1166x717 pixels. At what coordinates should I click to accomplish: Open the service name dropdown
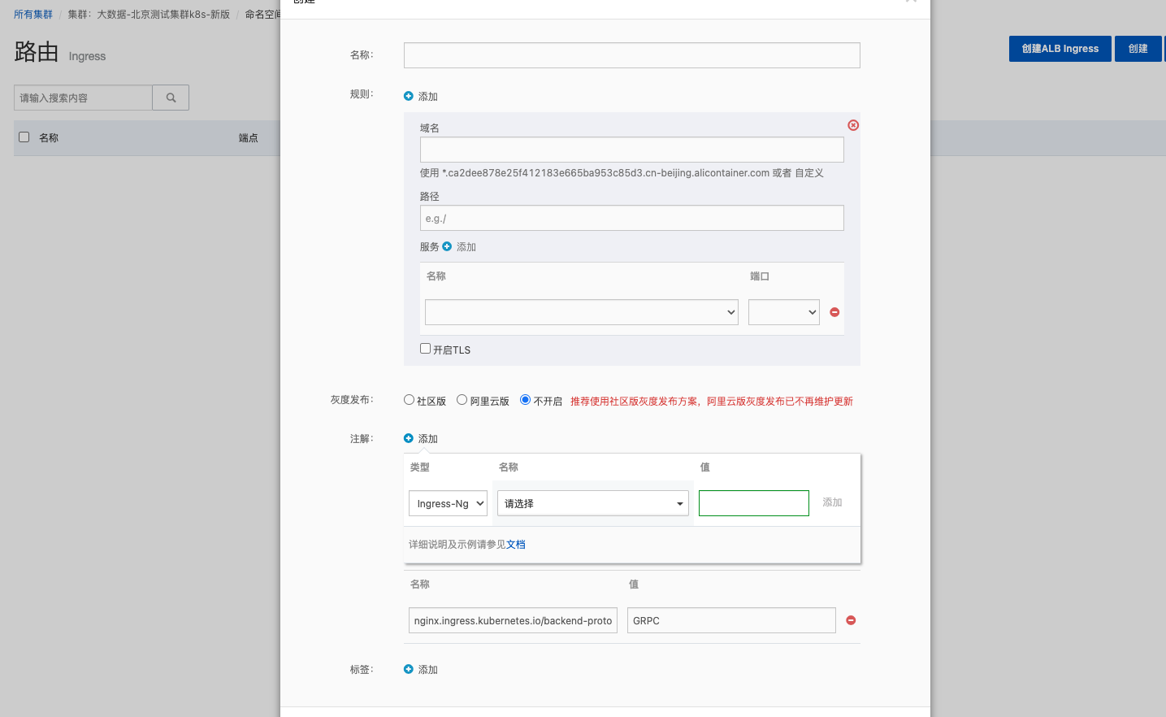(x=582, y=312)
